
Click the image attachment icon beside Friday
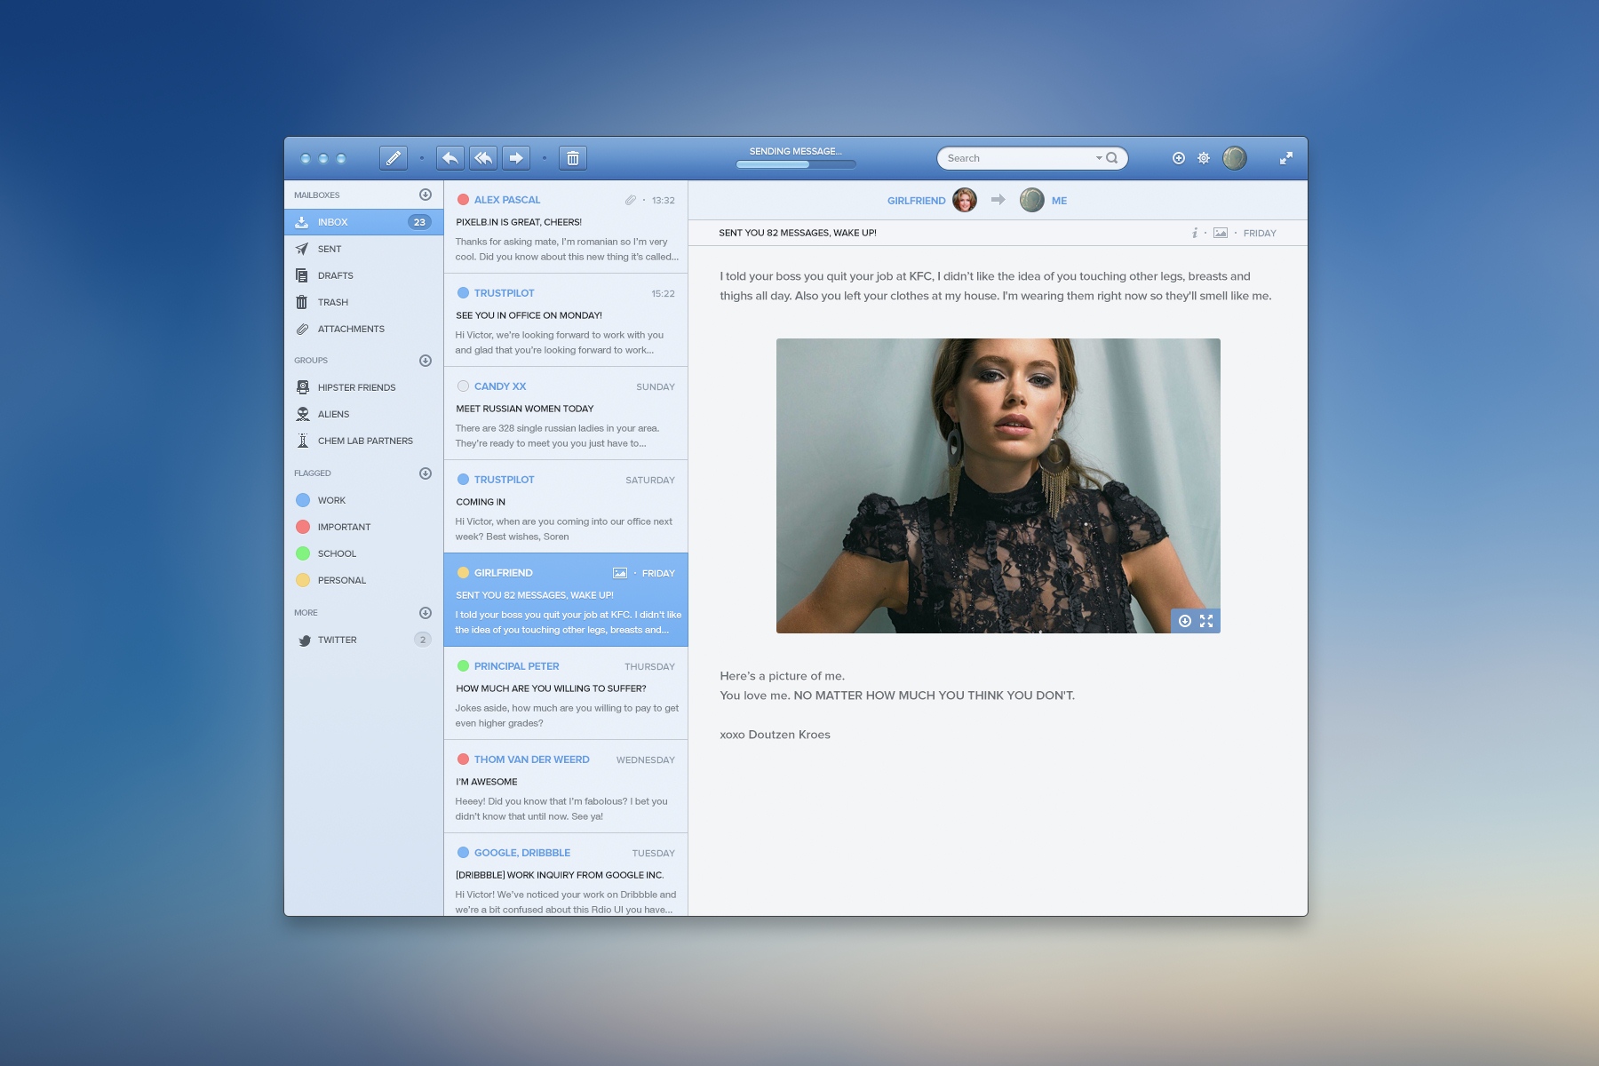1221,233
